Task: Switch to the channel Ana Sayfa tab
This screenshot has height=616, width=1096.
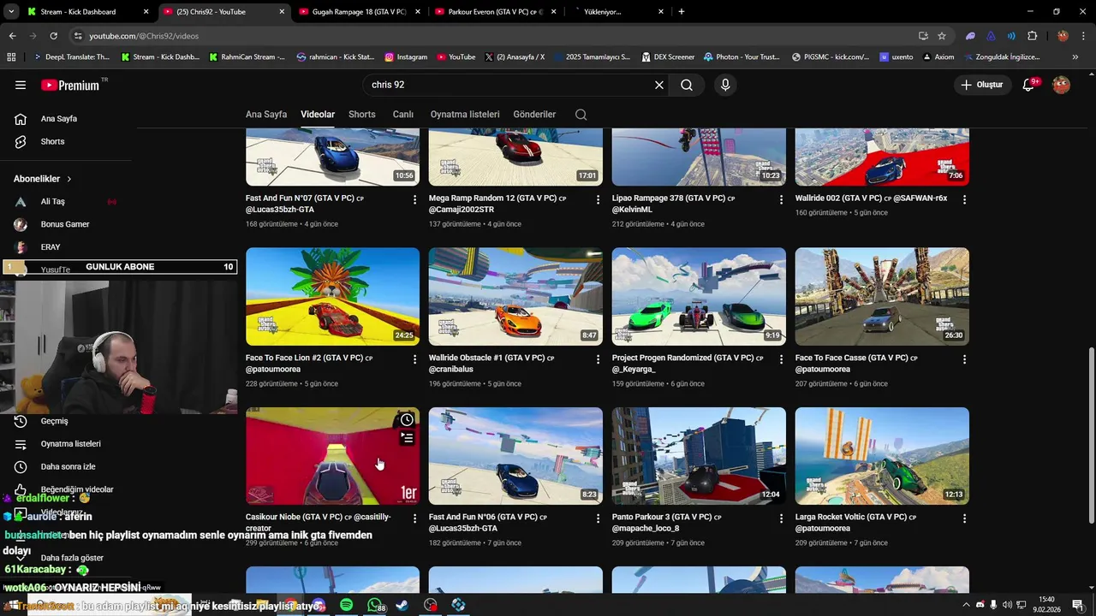Action: coord(266,115)
